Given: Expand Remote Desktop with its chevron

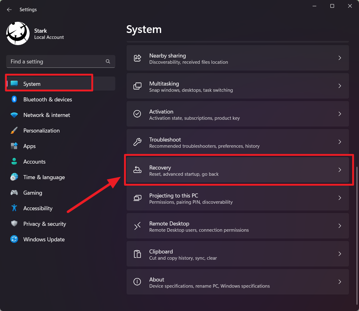Looking at the screenshot, I should pyautogui.click(x=340, y=226).
